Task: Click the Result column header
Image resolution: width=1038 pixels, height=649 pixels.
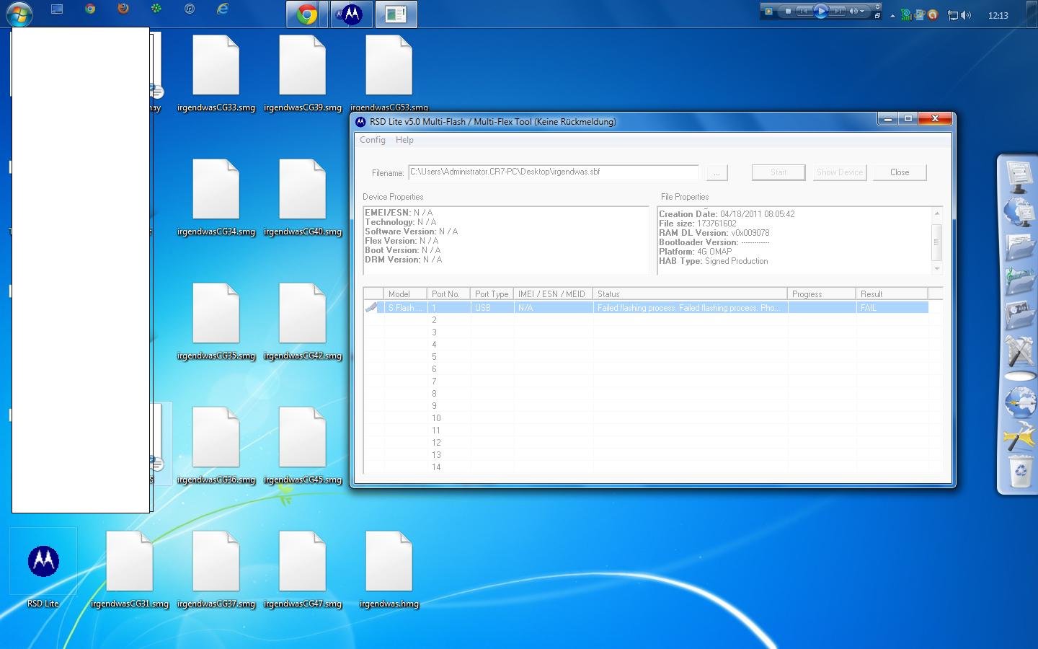Action: tap(892, 294)
